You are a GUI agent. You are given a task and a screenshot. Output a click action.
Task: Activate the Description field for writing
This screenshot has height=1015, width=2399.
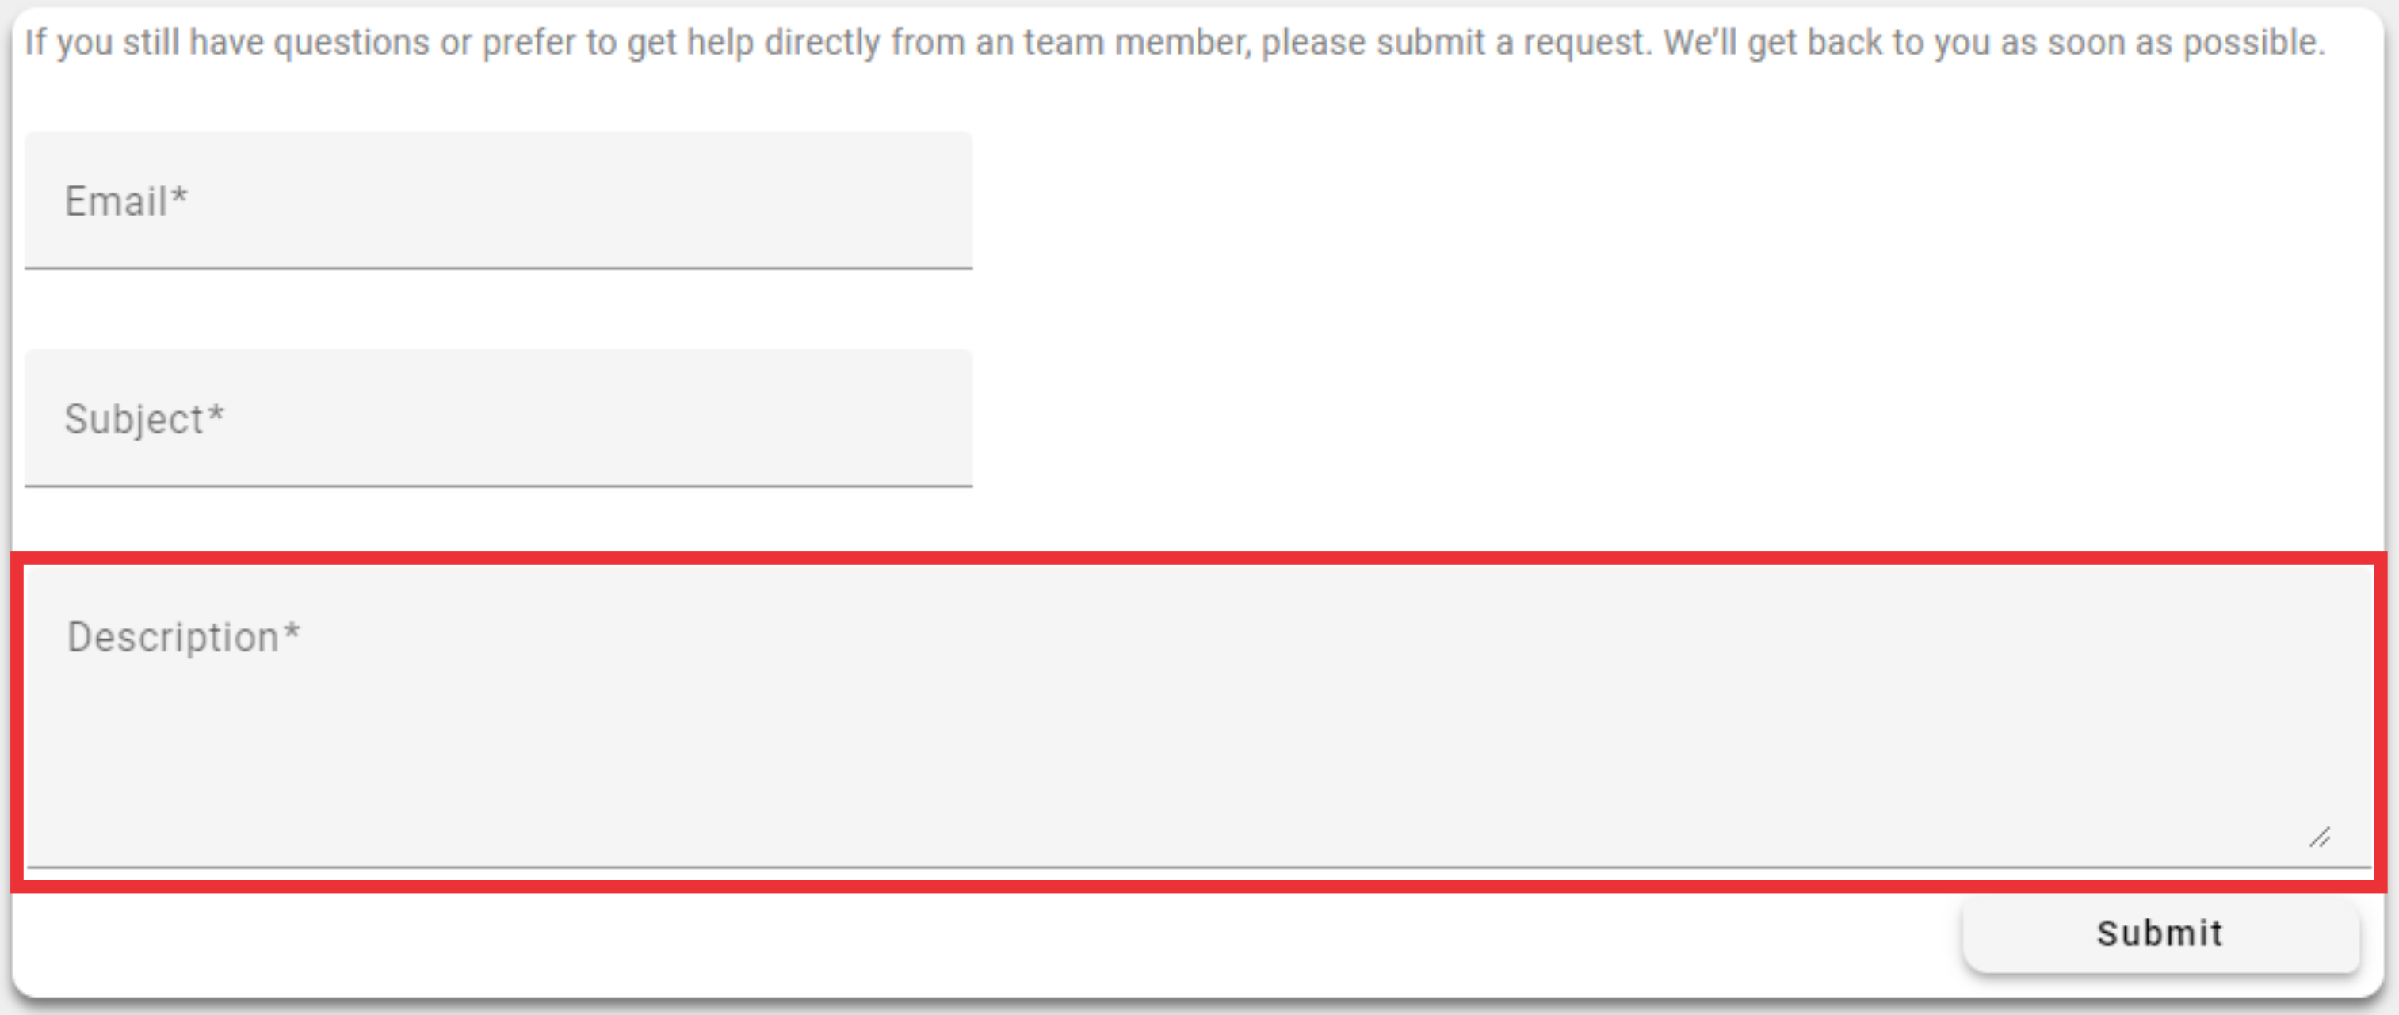tap(1198, 718)
